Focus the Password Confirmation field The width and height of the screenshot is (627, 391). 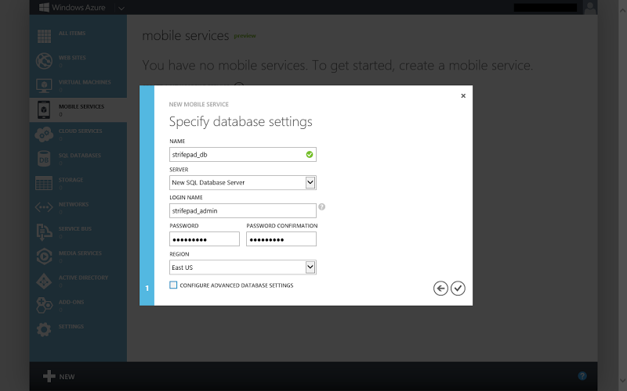281,239
